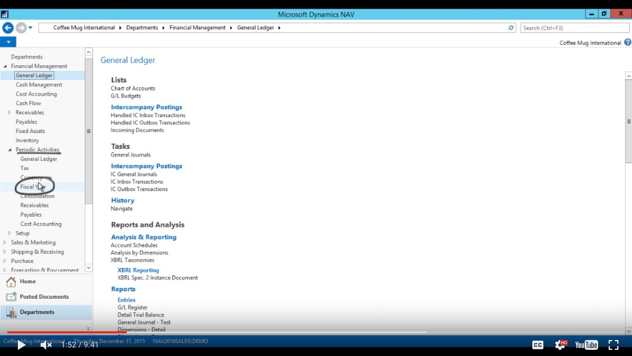Open the blue application menu dropdown
The image size is (632, 356).
(8, 42)
